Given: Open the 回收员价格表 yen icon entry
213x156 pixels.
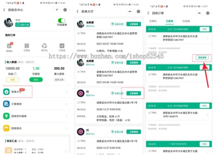Looking at the screenshot, I should point(6,116).
